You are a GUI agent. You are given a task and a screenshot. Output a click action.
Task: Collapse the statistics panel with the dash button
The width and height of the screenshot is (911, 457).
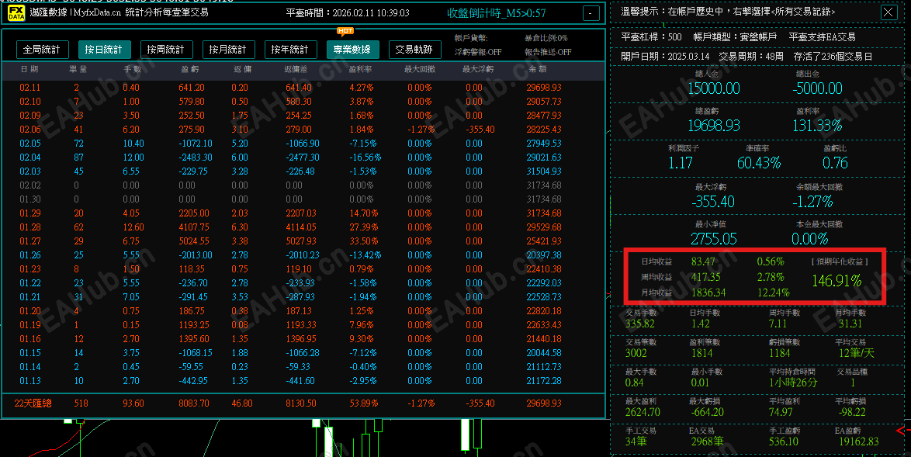(x=591, y=12)
